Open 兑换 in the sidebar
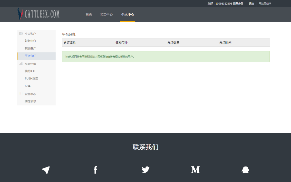 coord(27,86)
